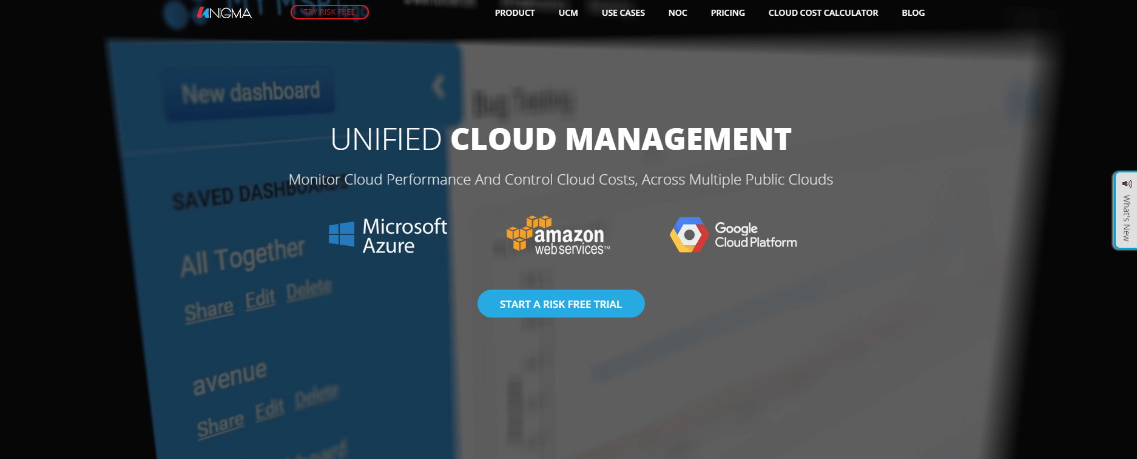Click the Amazon Web Services logo

click(558, 235)
